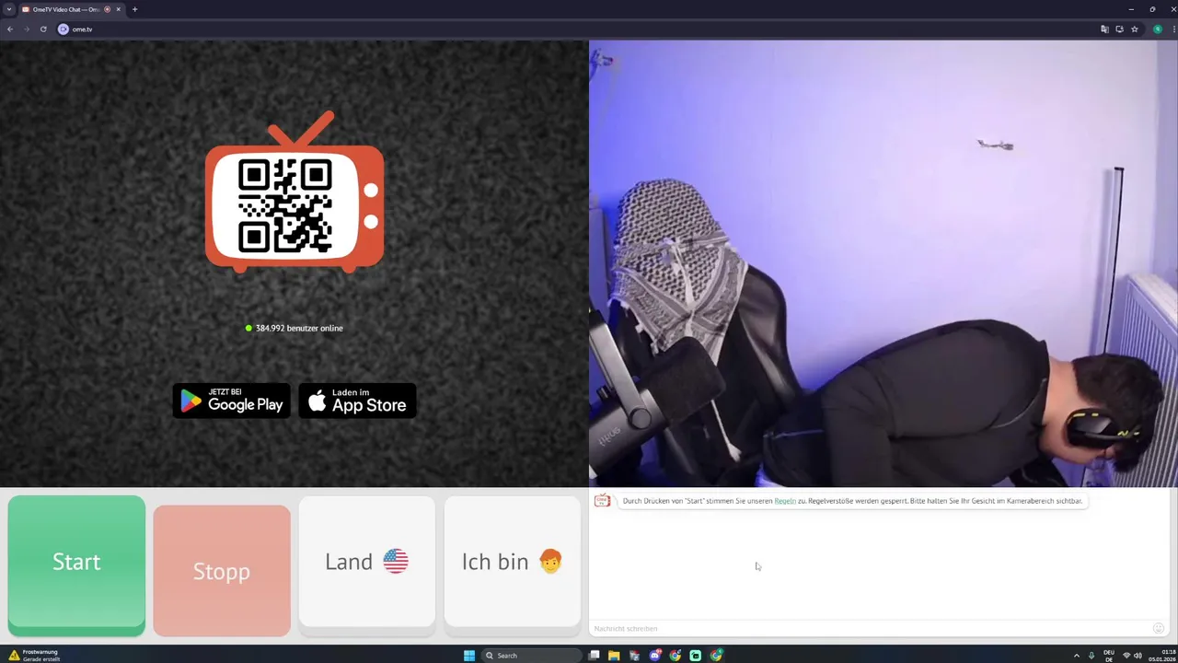This screenshot has width=1178, height=663.
Task: Show hidden tray icons chevron
Action: 1077,656
